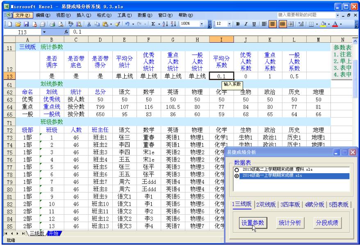This screenshot has width=360, height=245.
Task: Undo the last action
Action: point(128,24)
